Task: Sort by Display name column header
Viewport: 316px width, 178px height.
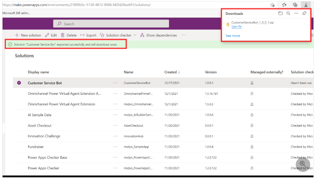Action: coord(38,72)
